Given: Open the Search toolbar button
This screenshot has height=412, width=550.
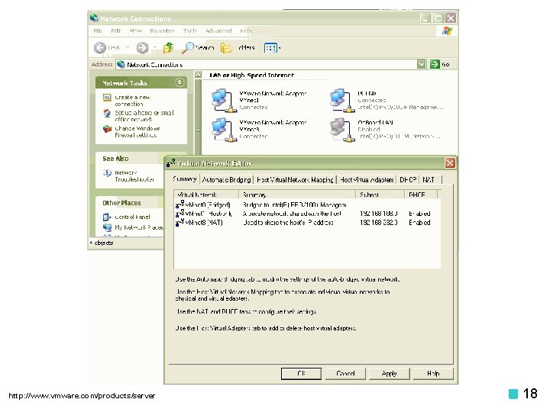Looking at the screenshot, I should 198,47.
